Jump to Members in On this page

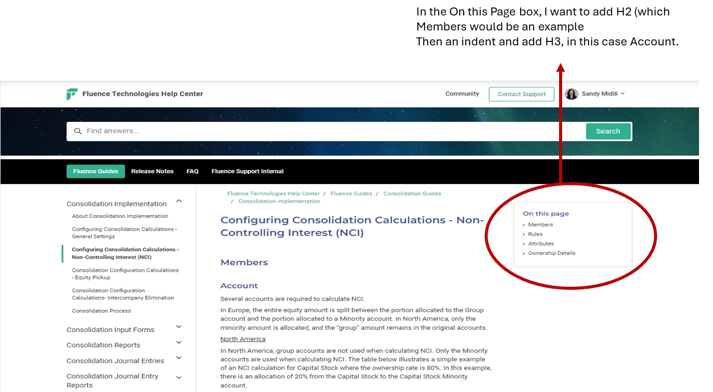[x=541, y=225]
